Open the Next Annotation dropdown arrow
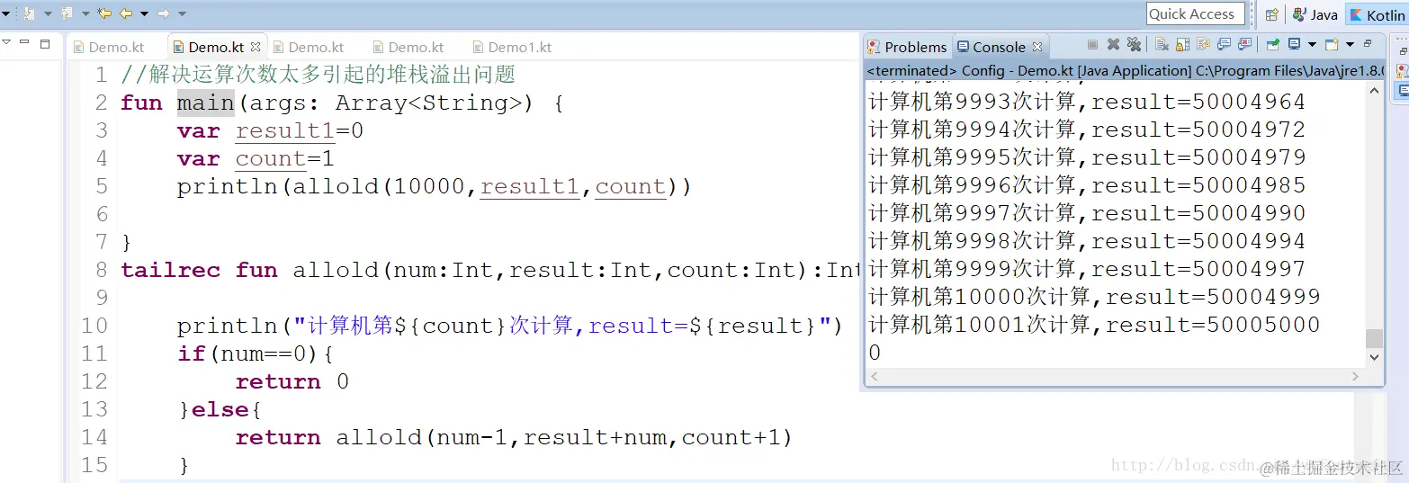This screenshot has height=483, width=1409. click(49, 13)
